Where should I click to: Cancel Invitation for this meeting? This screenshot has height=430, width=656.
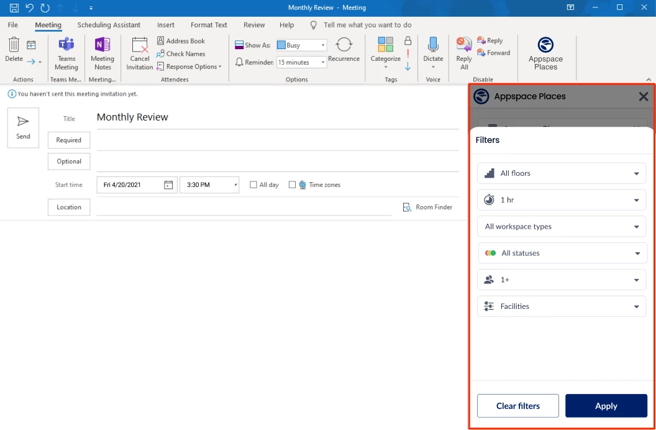(x=140, y=53)
